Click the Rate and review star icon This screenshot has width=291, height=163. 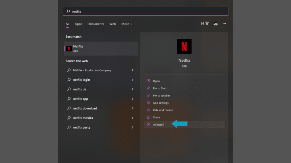(148, 110)
